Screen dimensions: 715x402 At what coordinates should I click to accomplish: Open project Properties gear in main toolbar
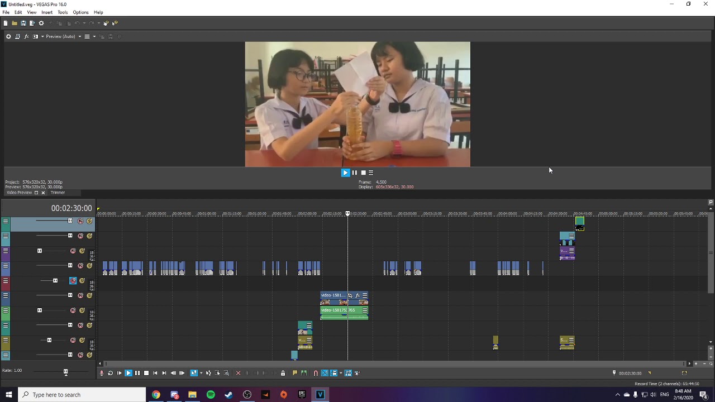[x=41, y=23]
